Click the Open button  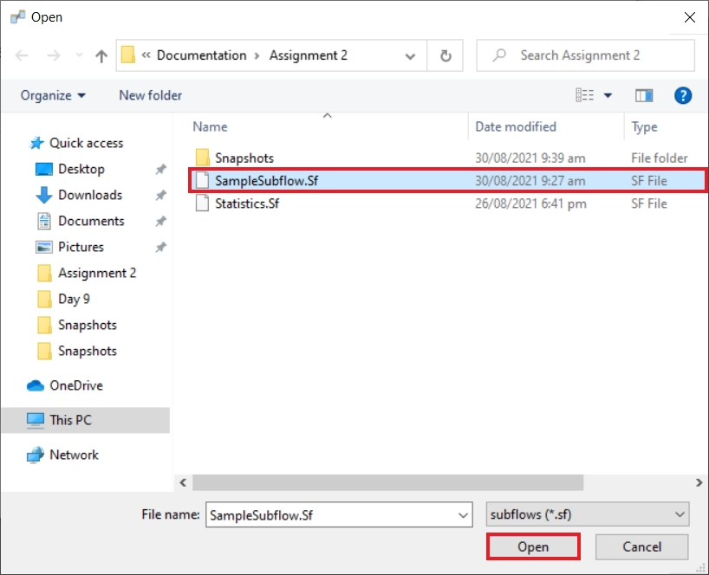pyautogui.click(x=533, y=546)
